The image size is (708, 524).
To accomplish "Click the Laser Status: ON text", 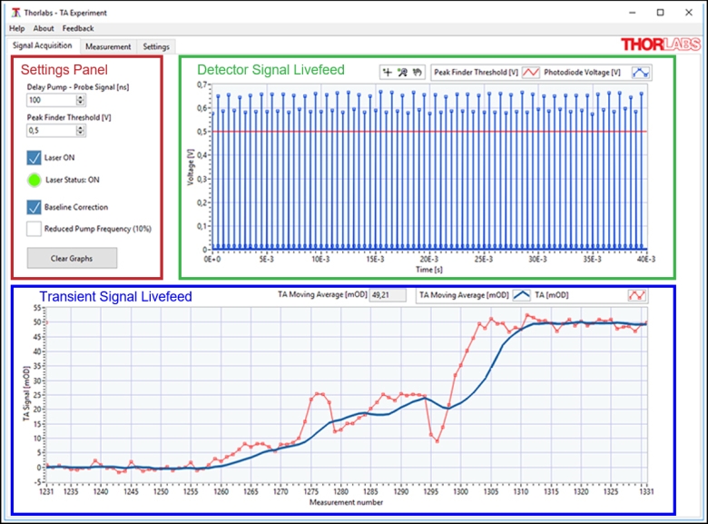I will coord(73,180).
